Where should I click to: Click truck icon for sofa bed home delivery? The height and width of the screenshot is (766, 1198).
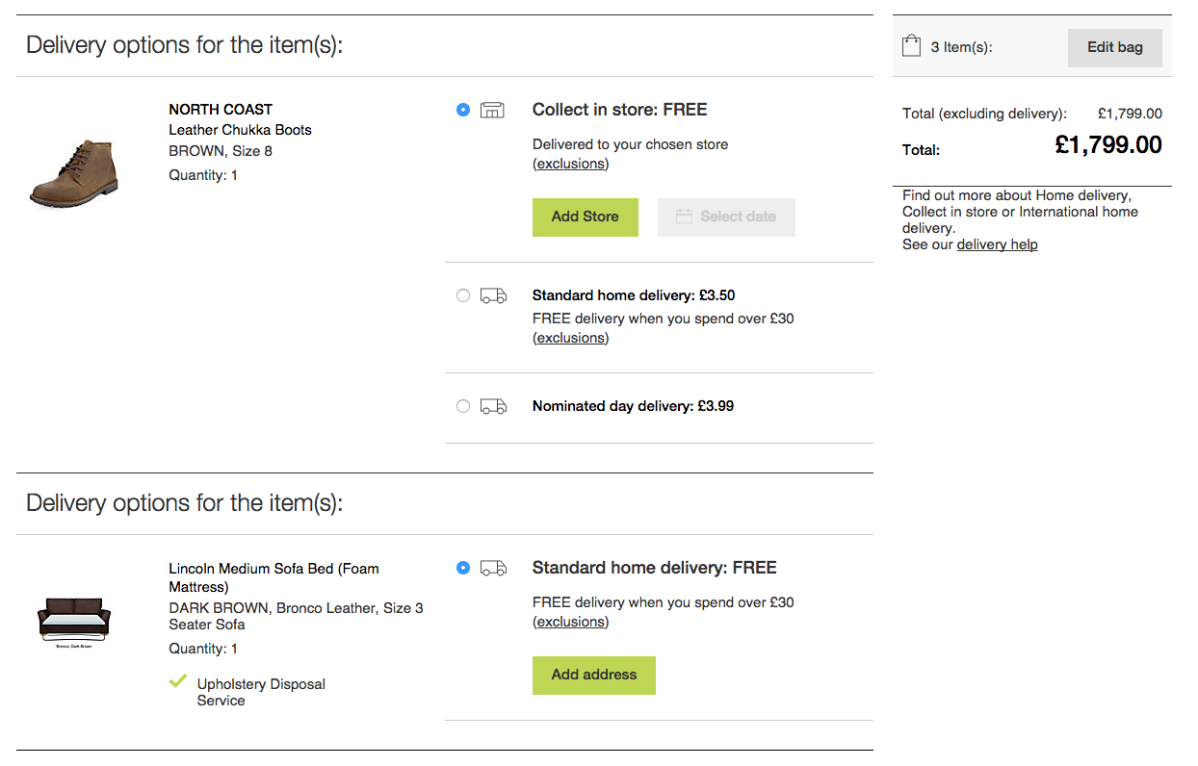pos(493,568)
